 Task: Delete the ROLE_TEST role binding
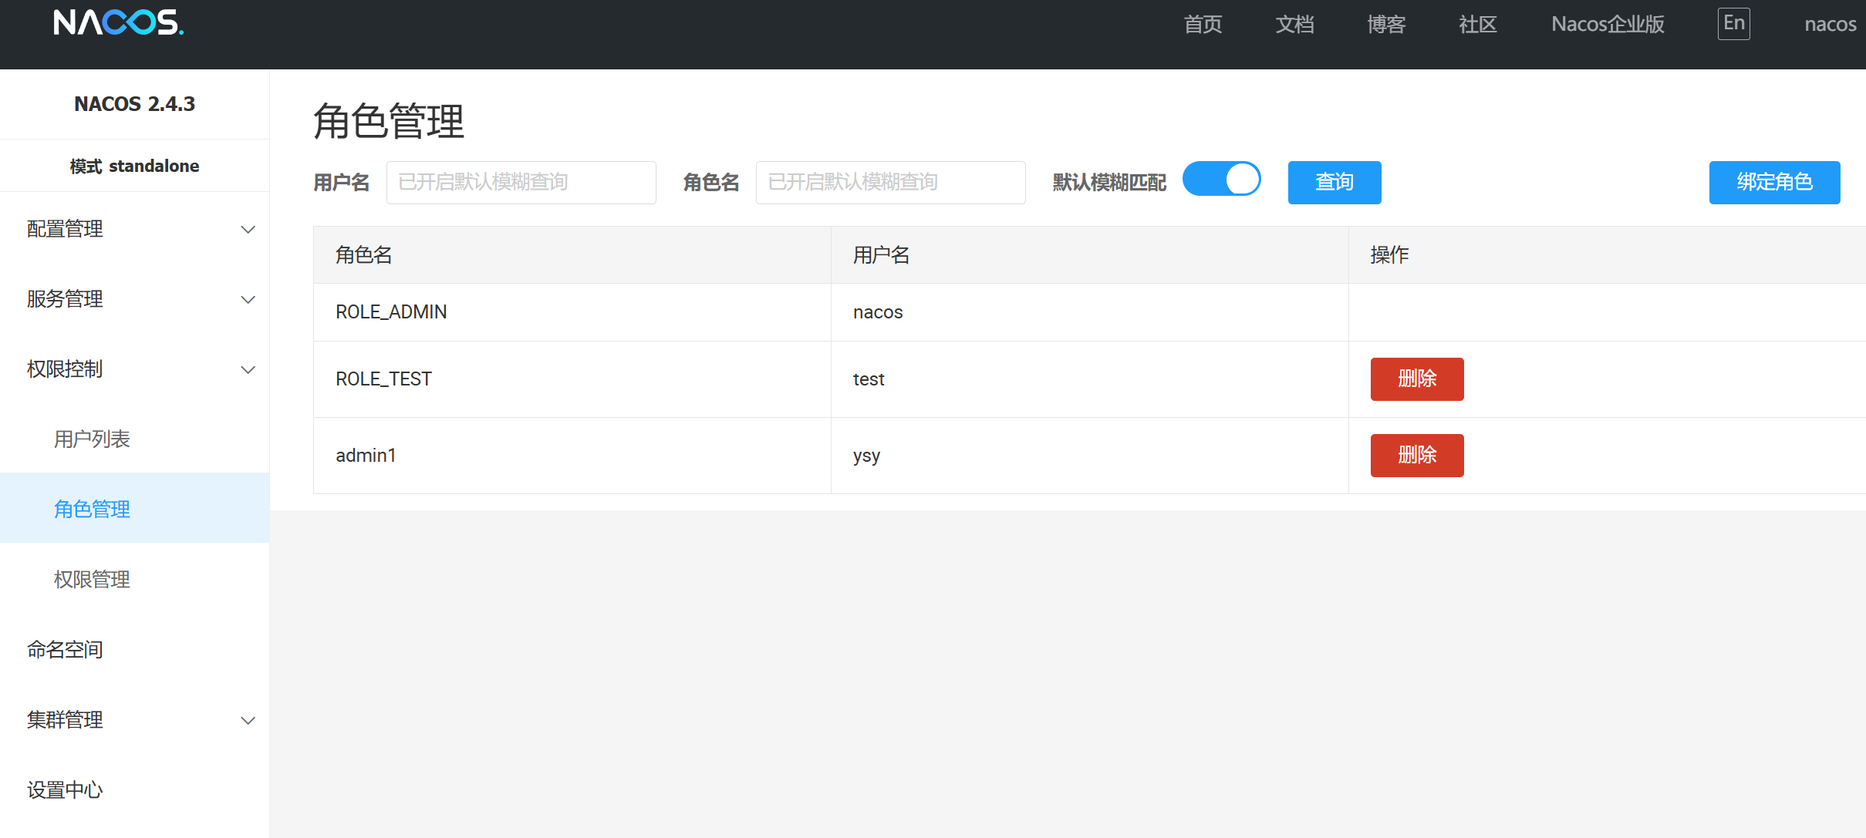1416,379
